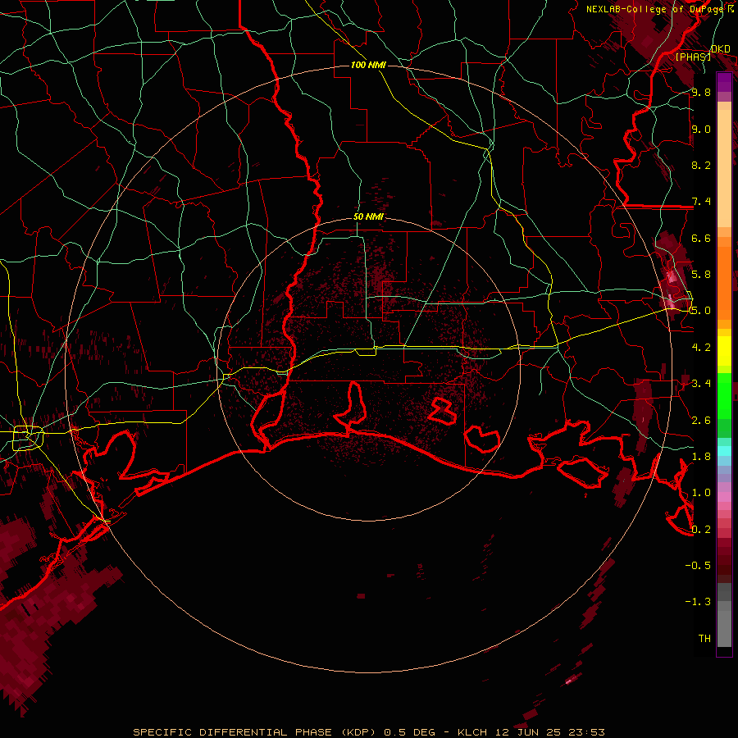Click the 50 NMI range ring label
This screenshot has height=738, width=738.
point(368,216)
